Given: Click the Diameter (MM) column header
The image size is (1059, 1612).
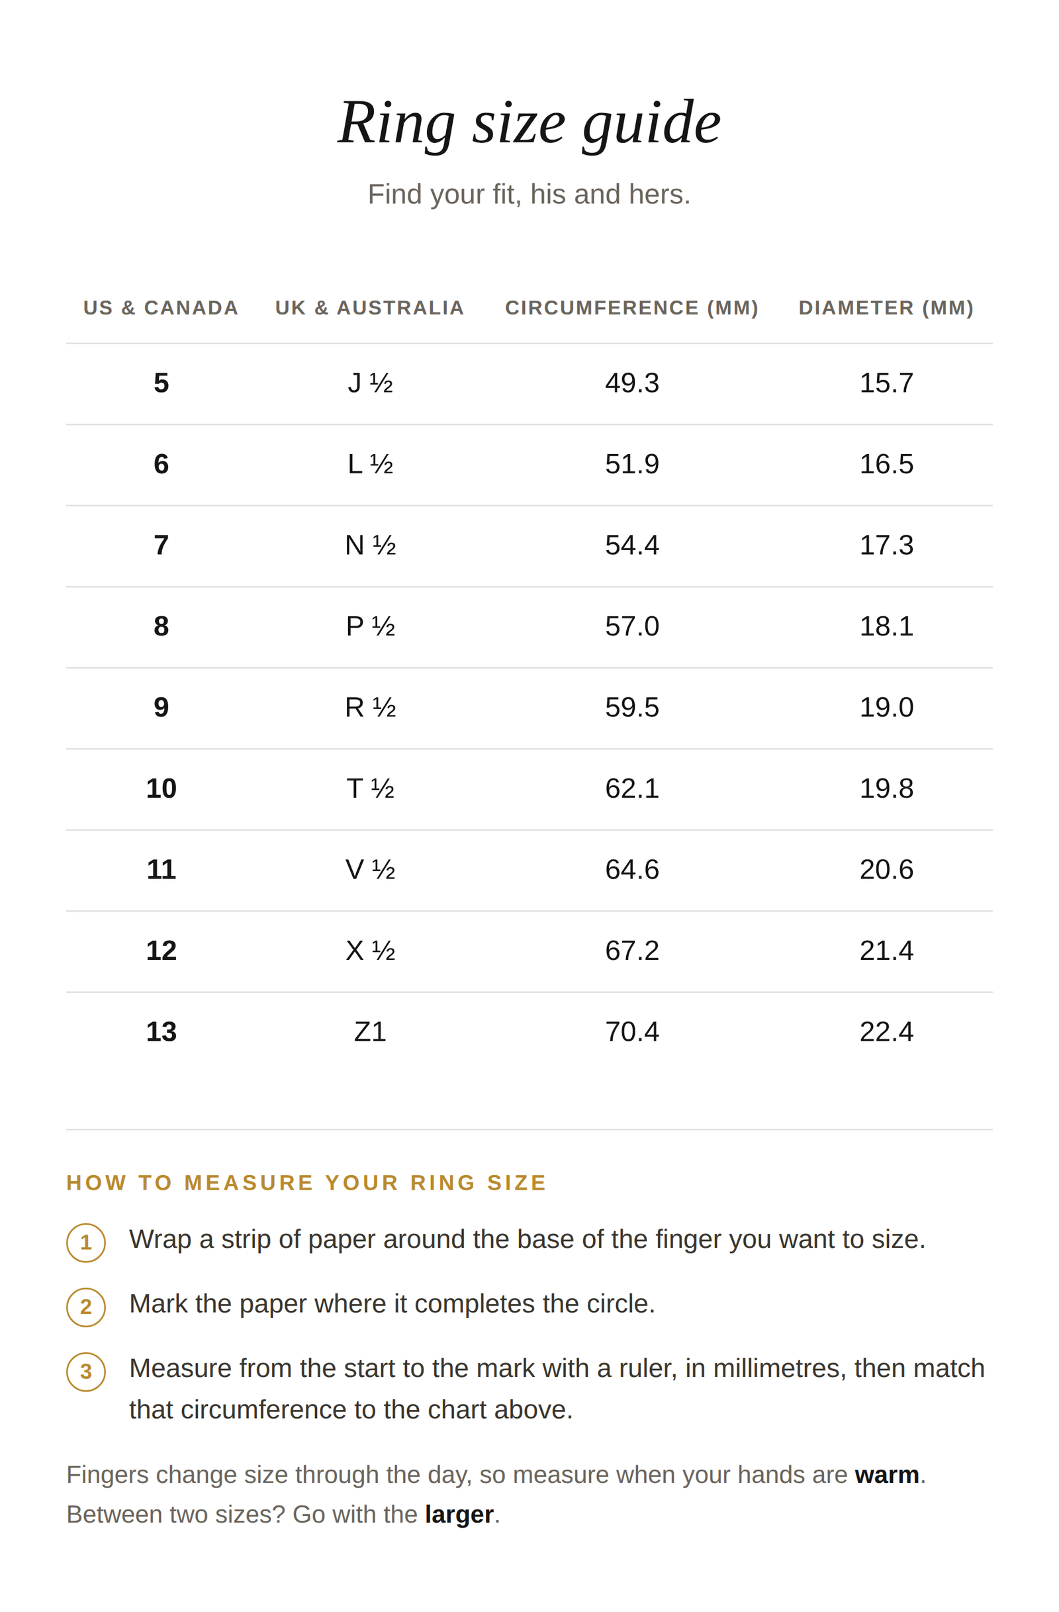Looking at the screenshot, I should coord(886,307).
